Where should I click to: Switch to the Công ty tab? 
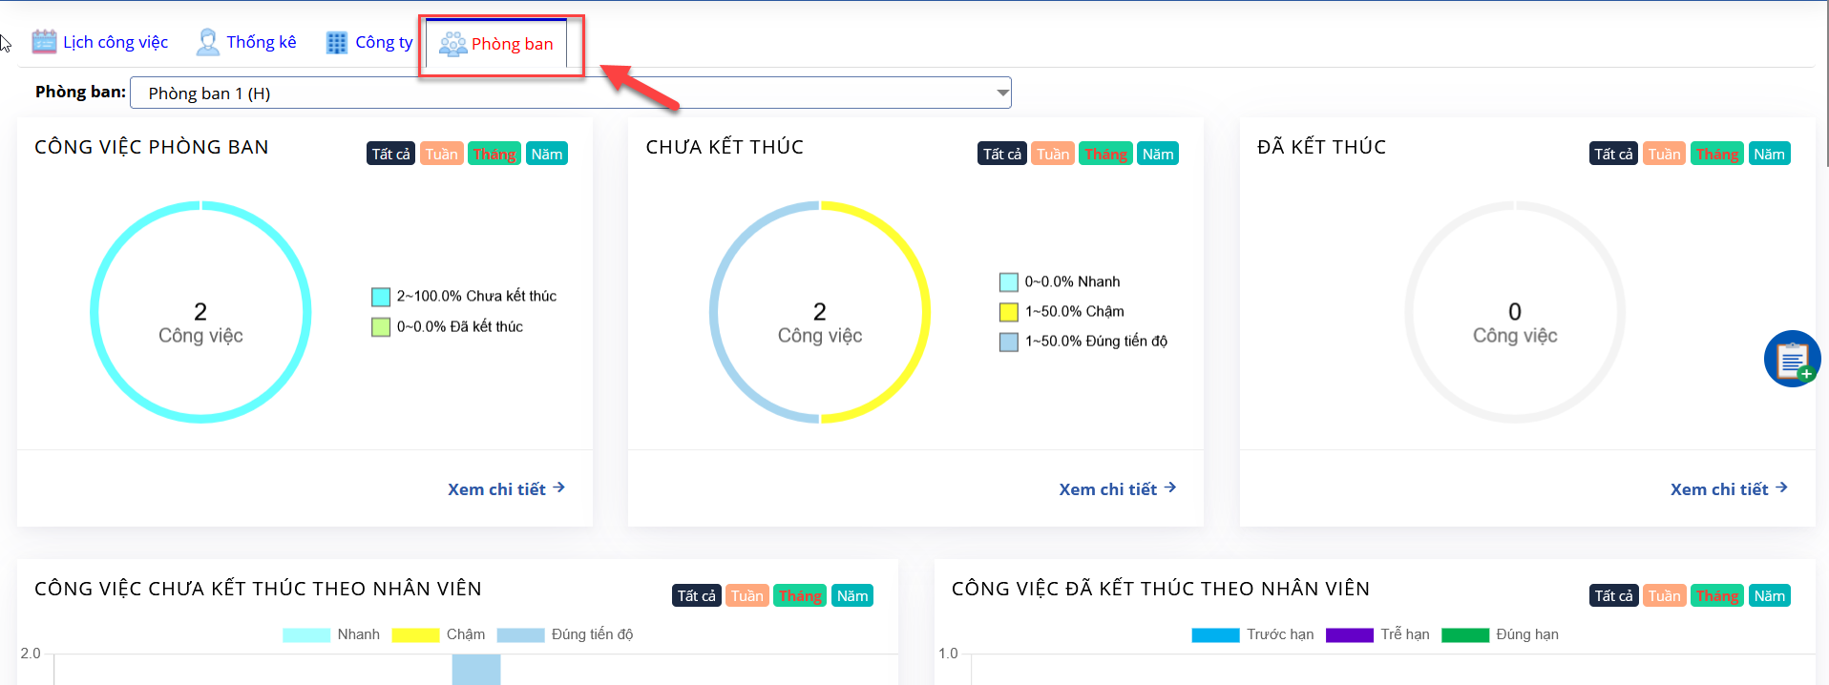(369, 42)
